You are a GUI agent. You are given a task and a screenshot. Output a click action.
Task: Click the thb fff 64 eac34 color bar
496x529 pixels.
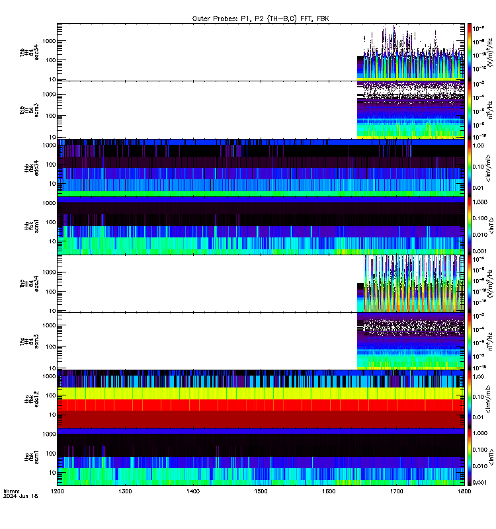(x=469, y=52)
